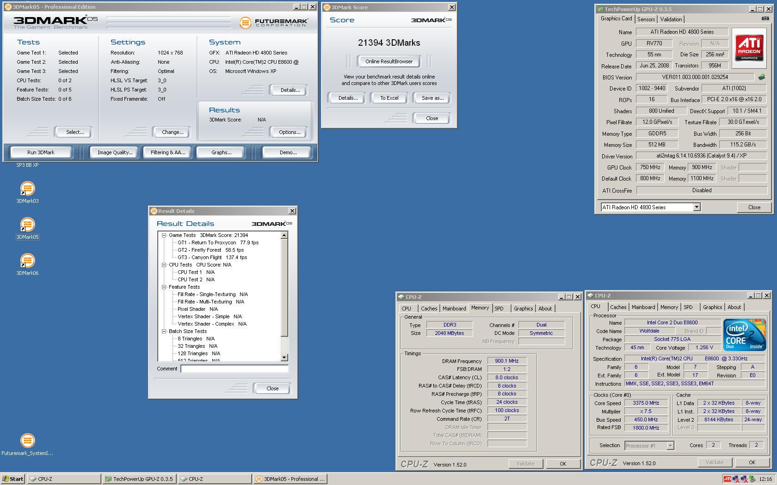Click the Close button in GPU-Z
This screenshot has width=777, height=485.
pos(754,207)
